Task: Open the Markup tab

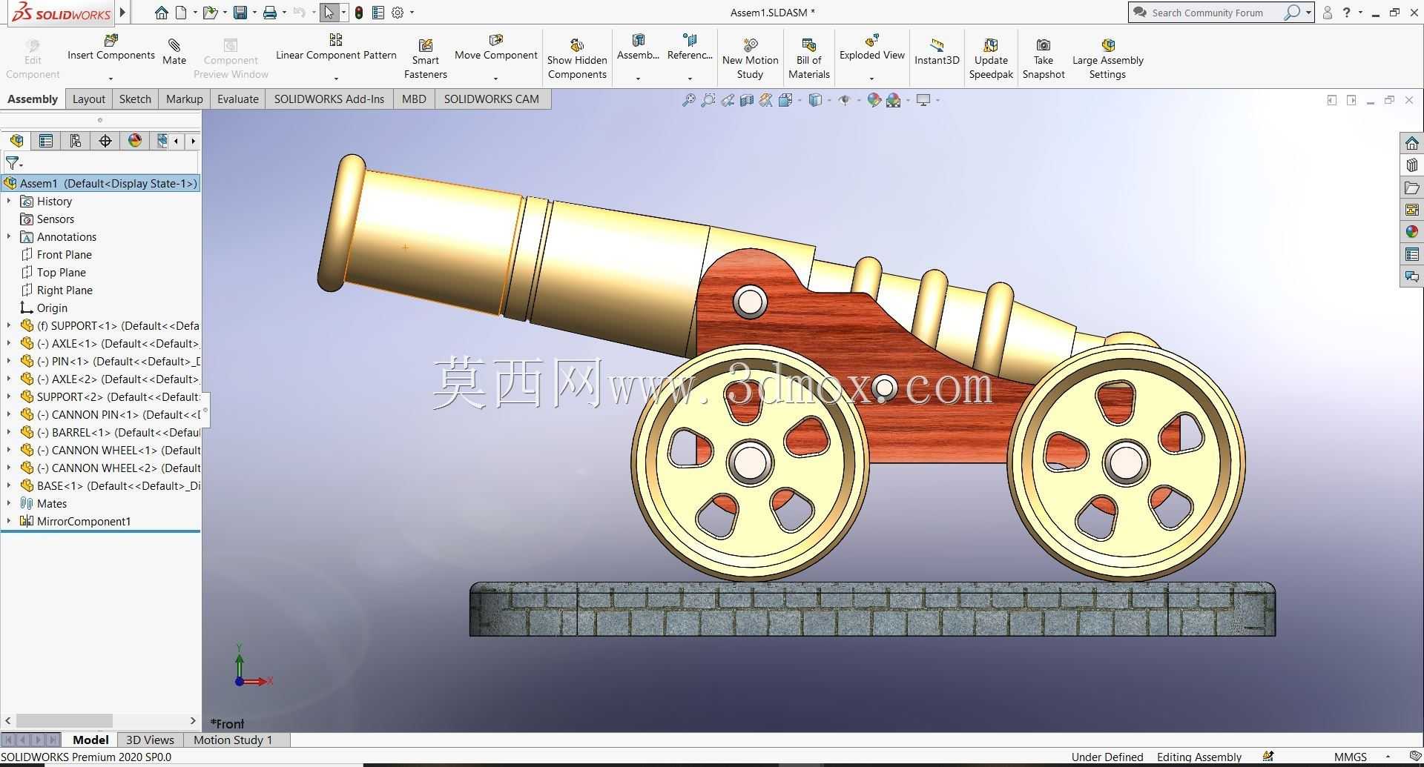Action: (x=184, y=99)
